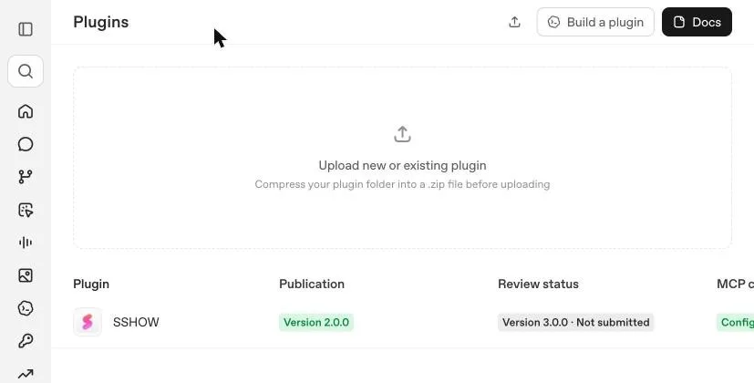Click the SSHOW plugin logo thumbnail

point(88,322)
